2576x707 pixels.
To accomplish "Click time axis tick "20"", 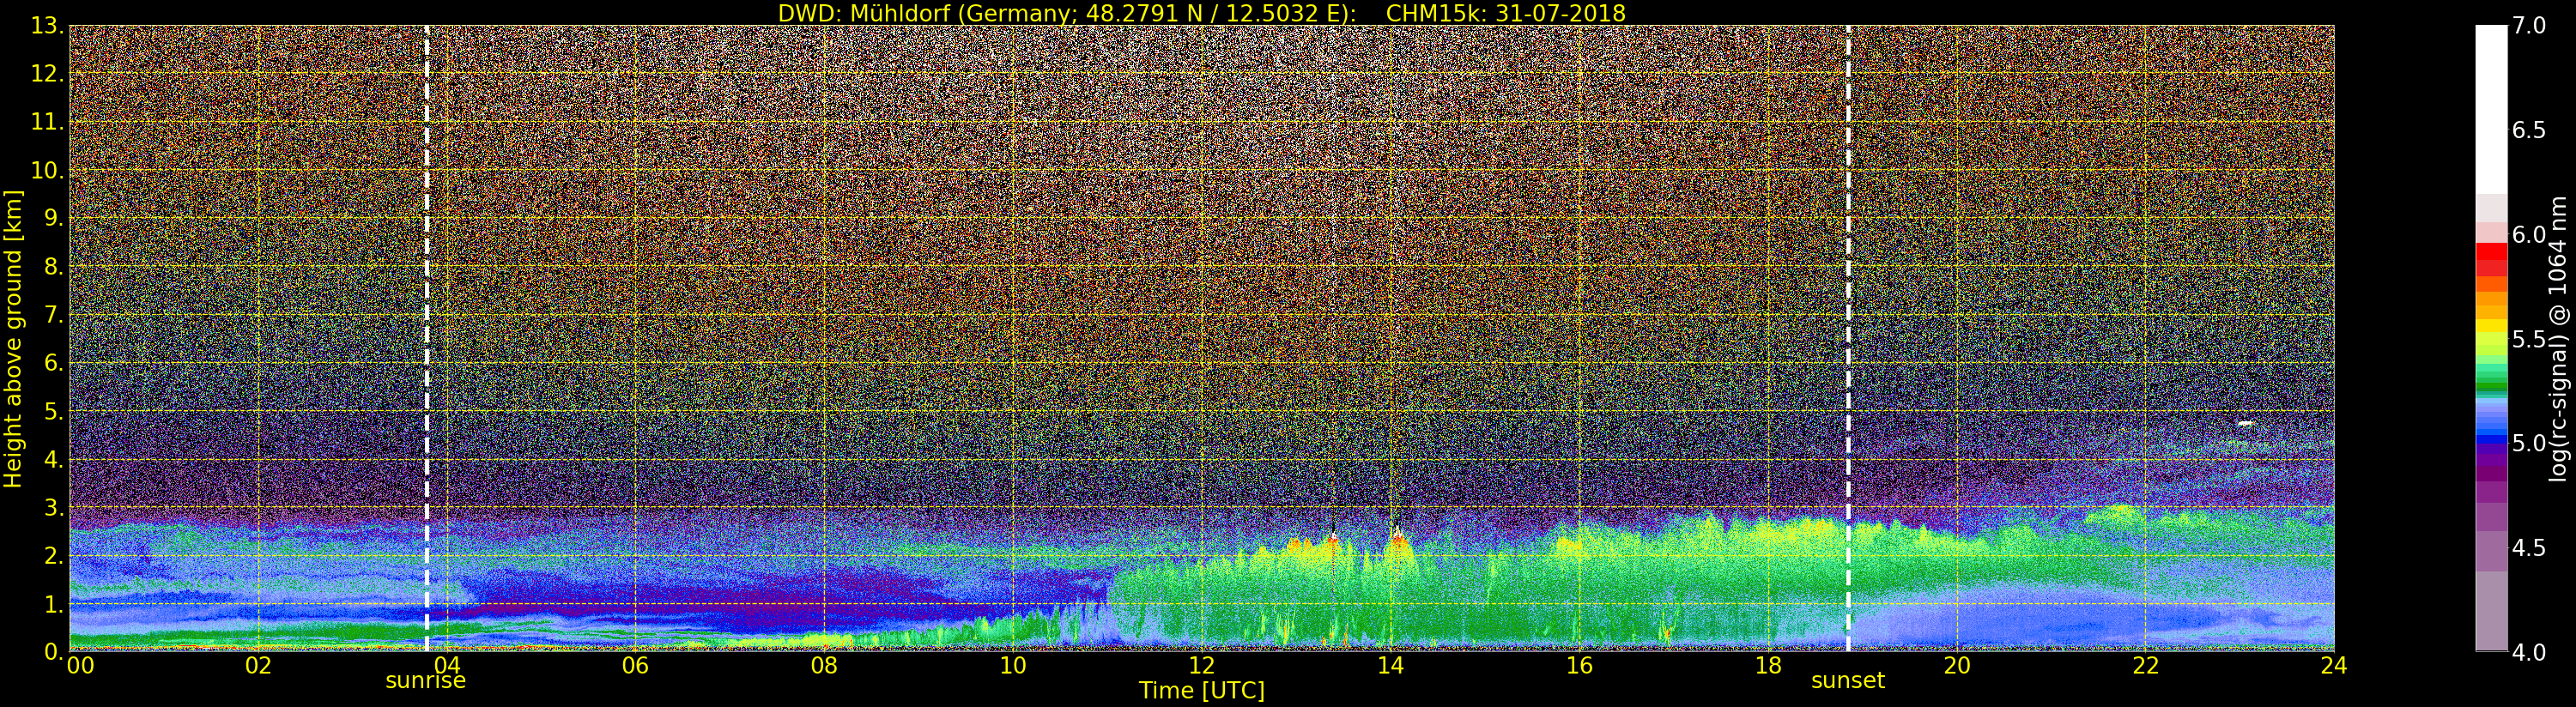I will click(1957, 666).
